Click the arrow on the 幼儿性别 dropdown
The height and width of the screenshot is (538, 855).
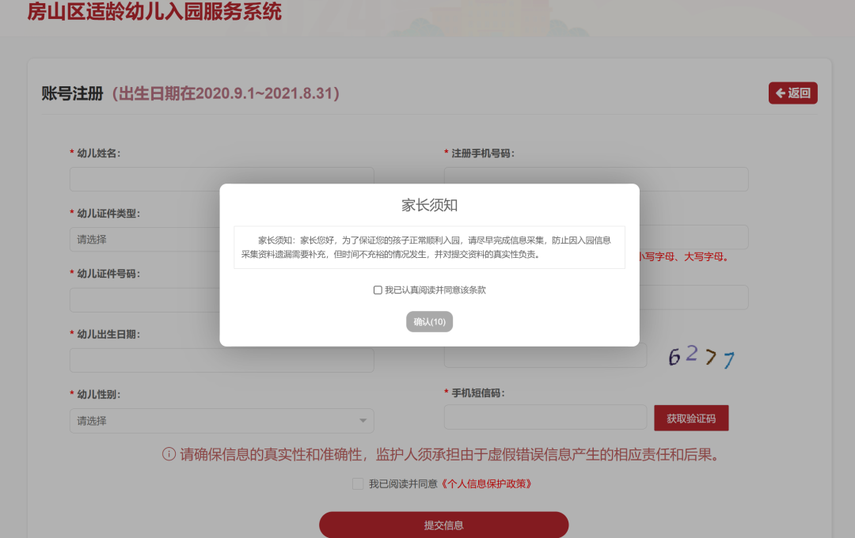pos(363,421)
